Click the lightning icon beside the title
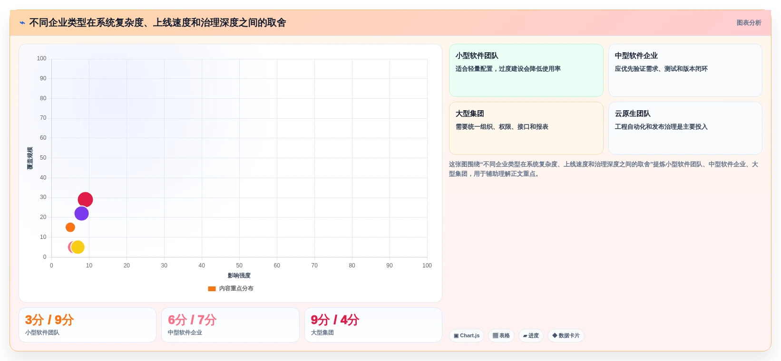781x361 pixels. (22, 23)
